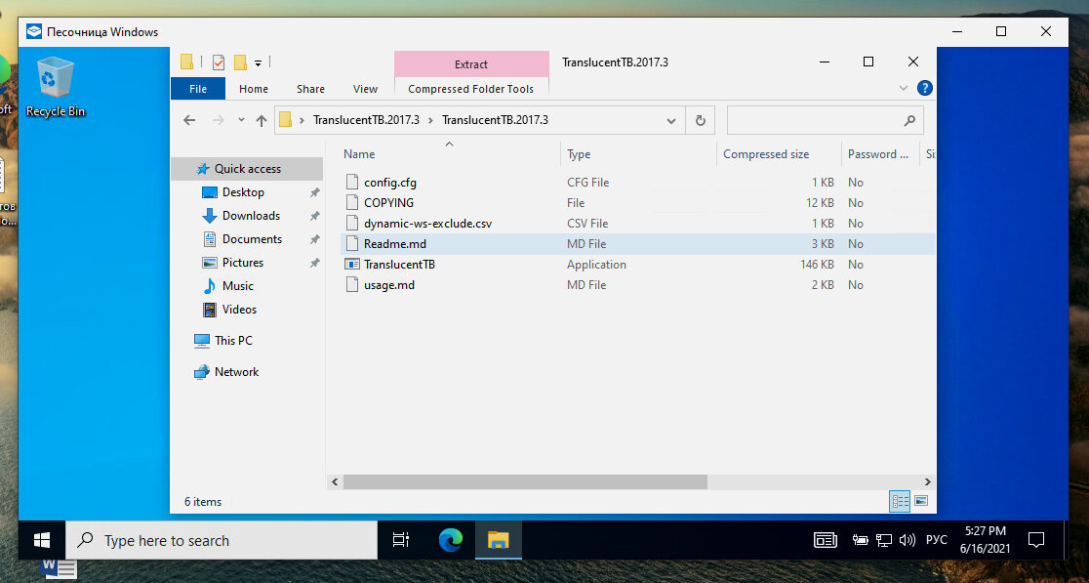
Task: Go up one folder level with Up arrow
Action: pyautogui.click(x=262, y=120)
